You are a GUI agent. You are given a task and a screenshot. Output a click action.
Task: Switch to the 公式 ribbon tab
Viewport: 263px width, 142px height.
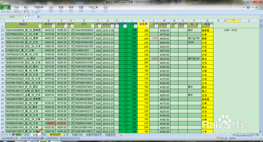pos(51,7)
